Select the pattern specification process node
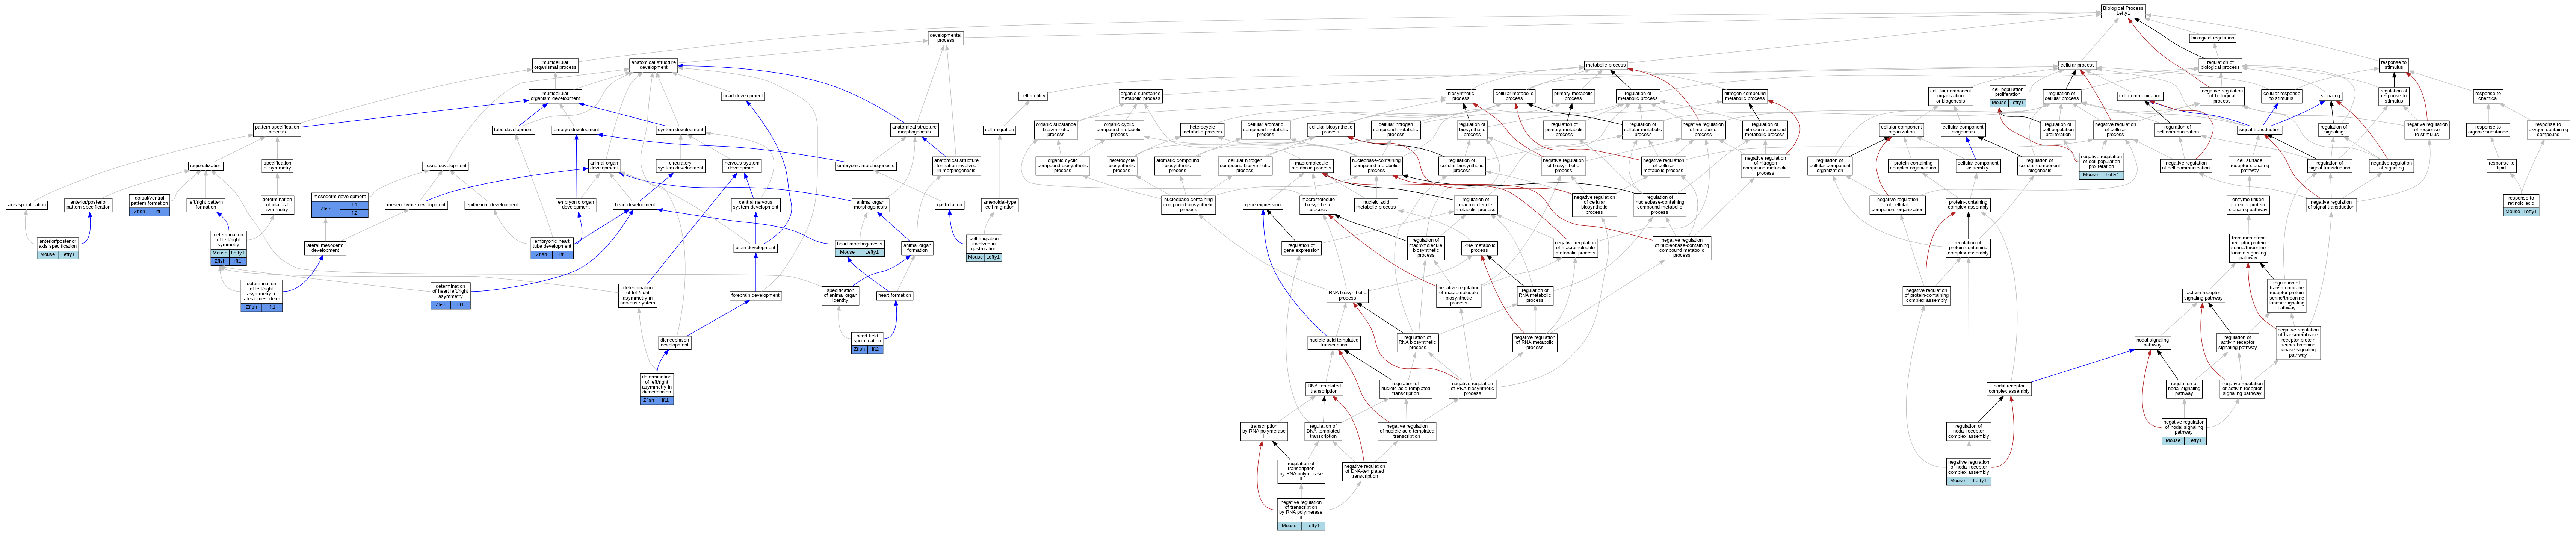 pyautogui.click(x=277, y=130)
